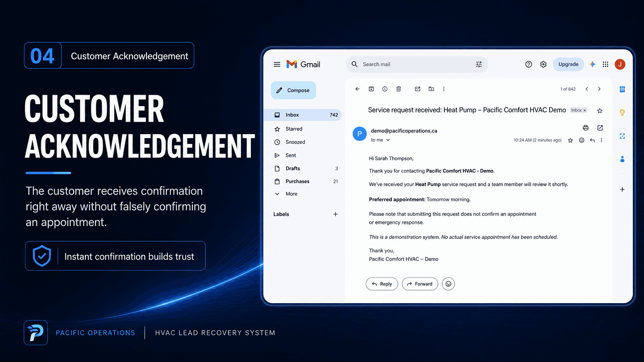Archive this email
Screen dimensions: 644x362
pos(371,89)
